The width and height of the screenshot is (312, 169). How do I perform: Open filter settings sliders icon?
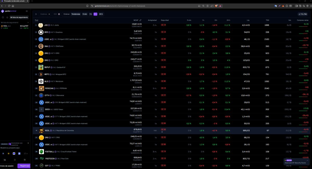pos(36,14)
